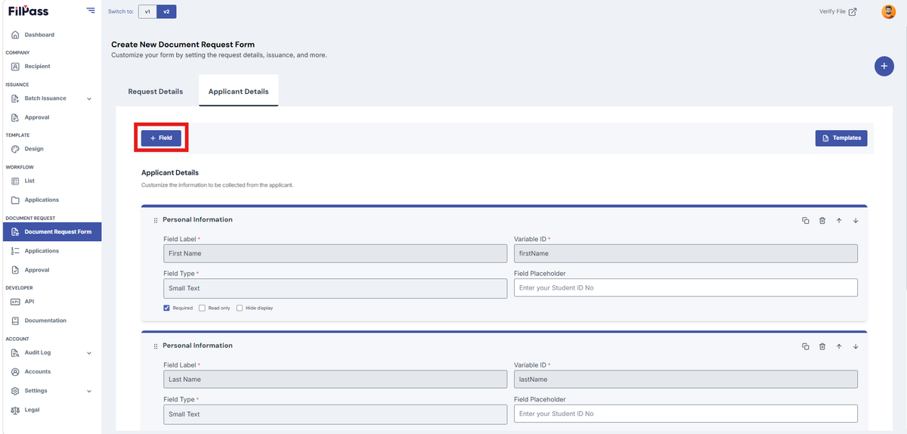This screenshot has width=907, height=434.
Task: Click the lastName Variable ID input
Action: point(686,380)
